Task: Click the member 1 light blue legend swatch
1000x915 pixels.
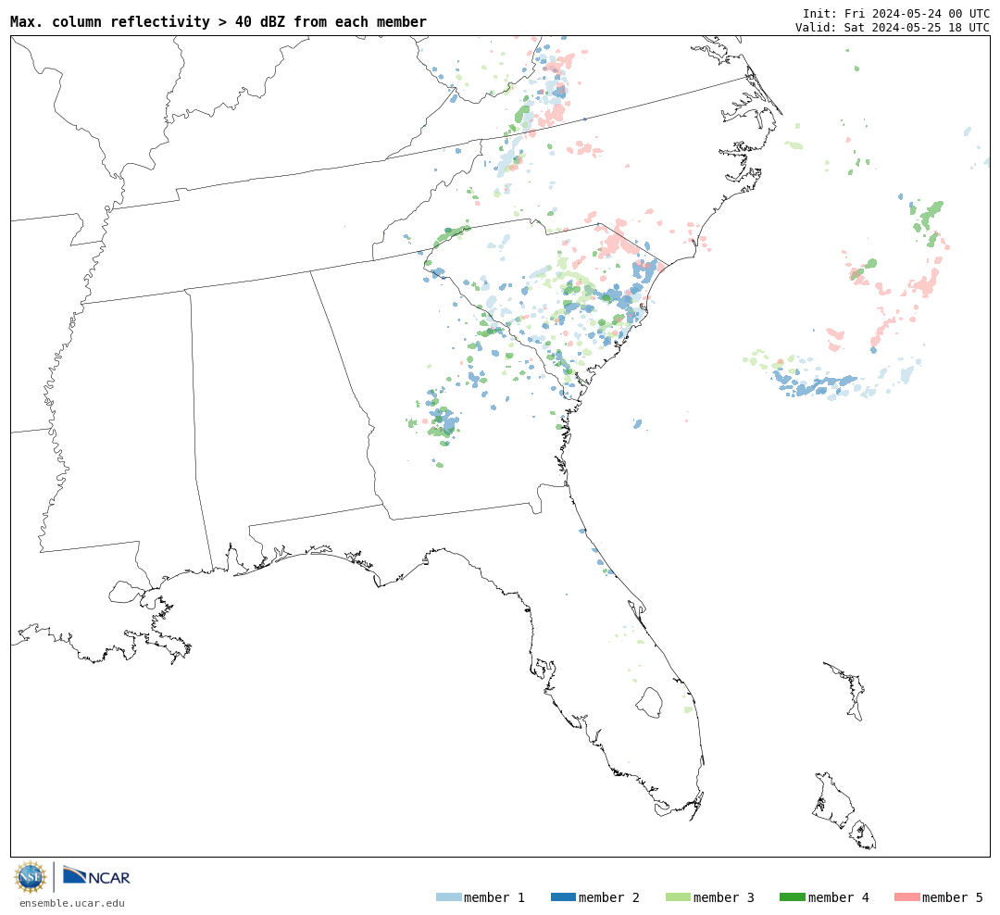Action: (448, 896)
